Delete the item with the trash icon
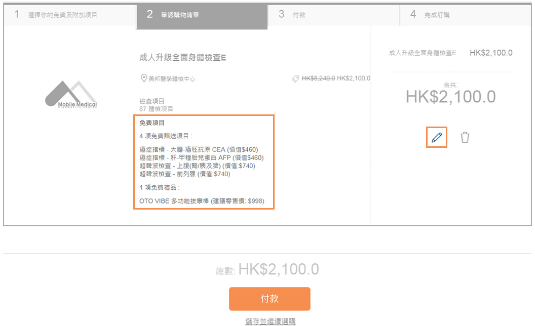535x326 pixels. (465, 137)
